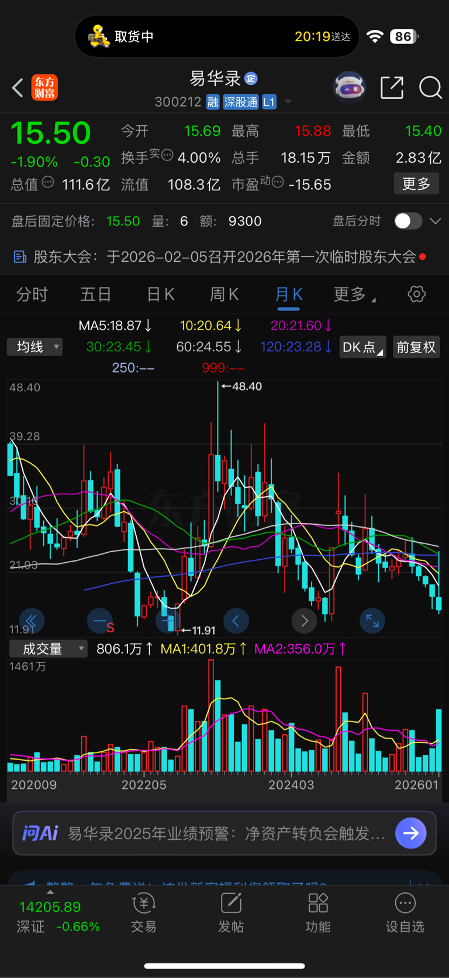This screenshot has width=449, height=978.
Task: Open the 发帖 post icon
Action: [231, 914]
